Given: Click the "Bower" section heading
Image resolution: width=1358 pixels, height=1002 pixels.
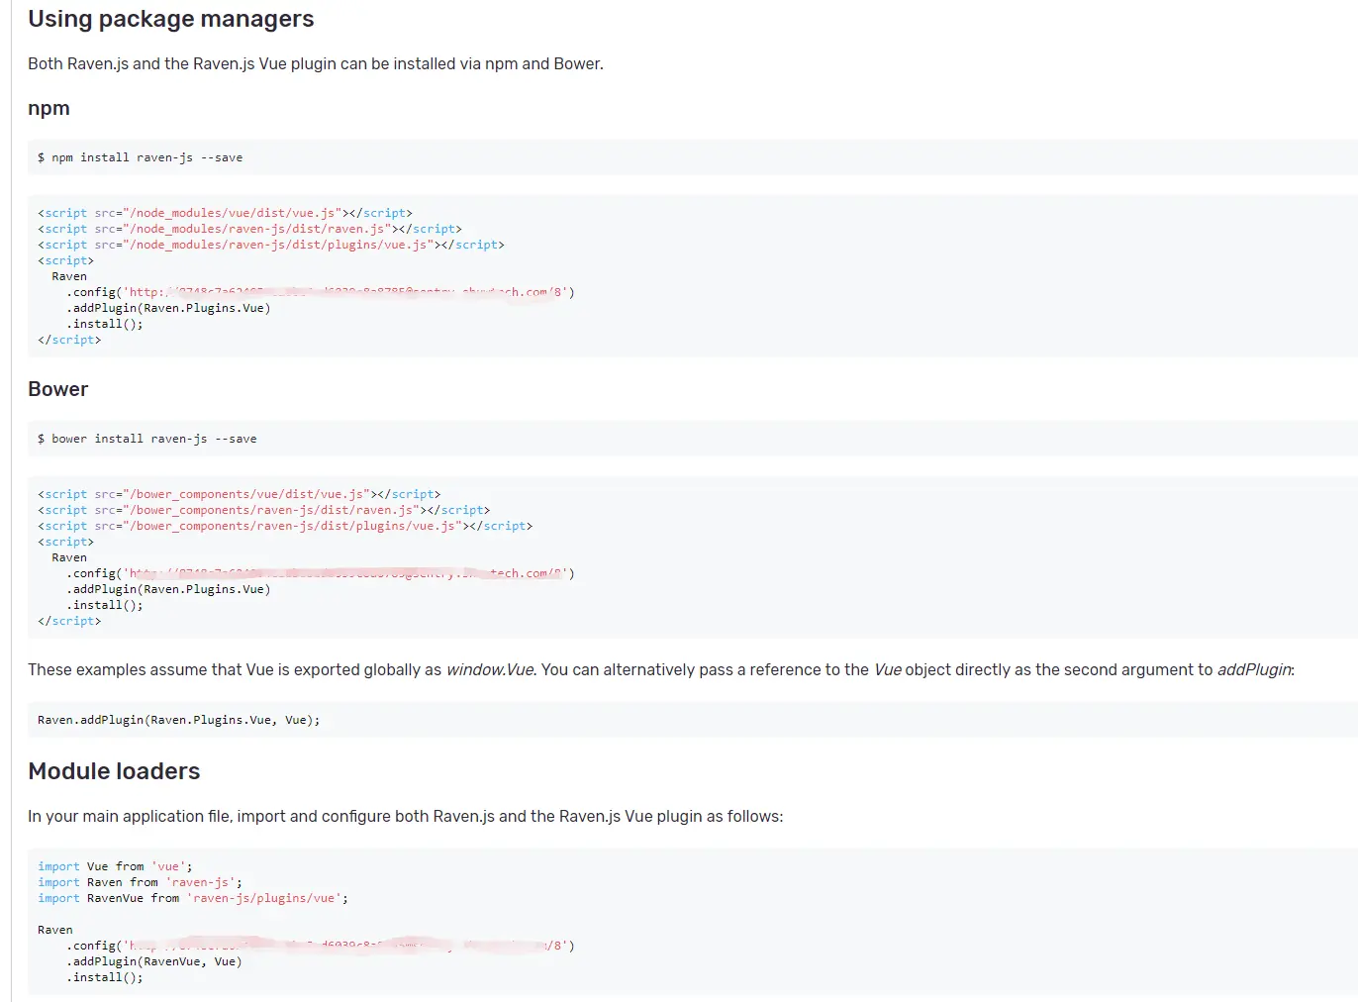Looking at the screenshot, I should (57, 390).
